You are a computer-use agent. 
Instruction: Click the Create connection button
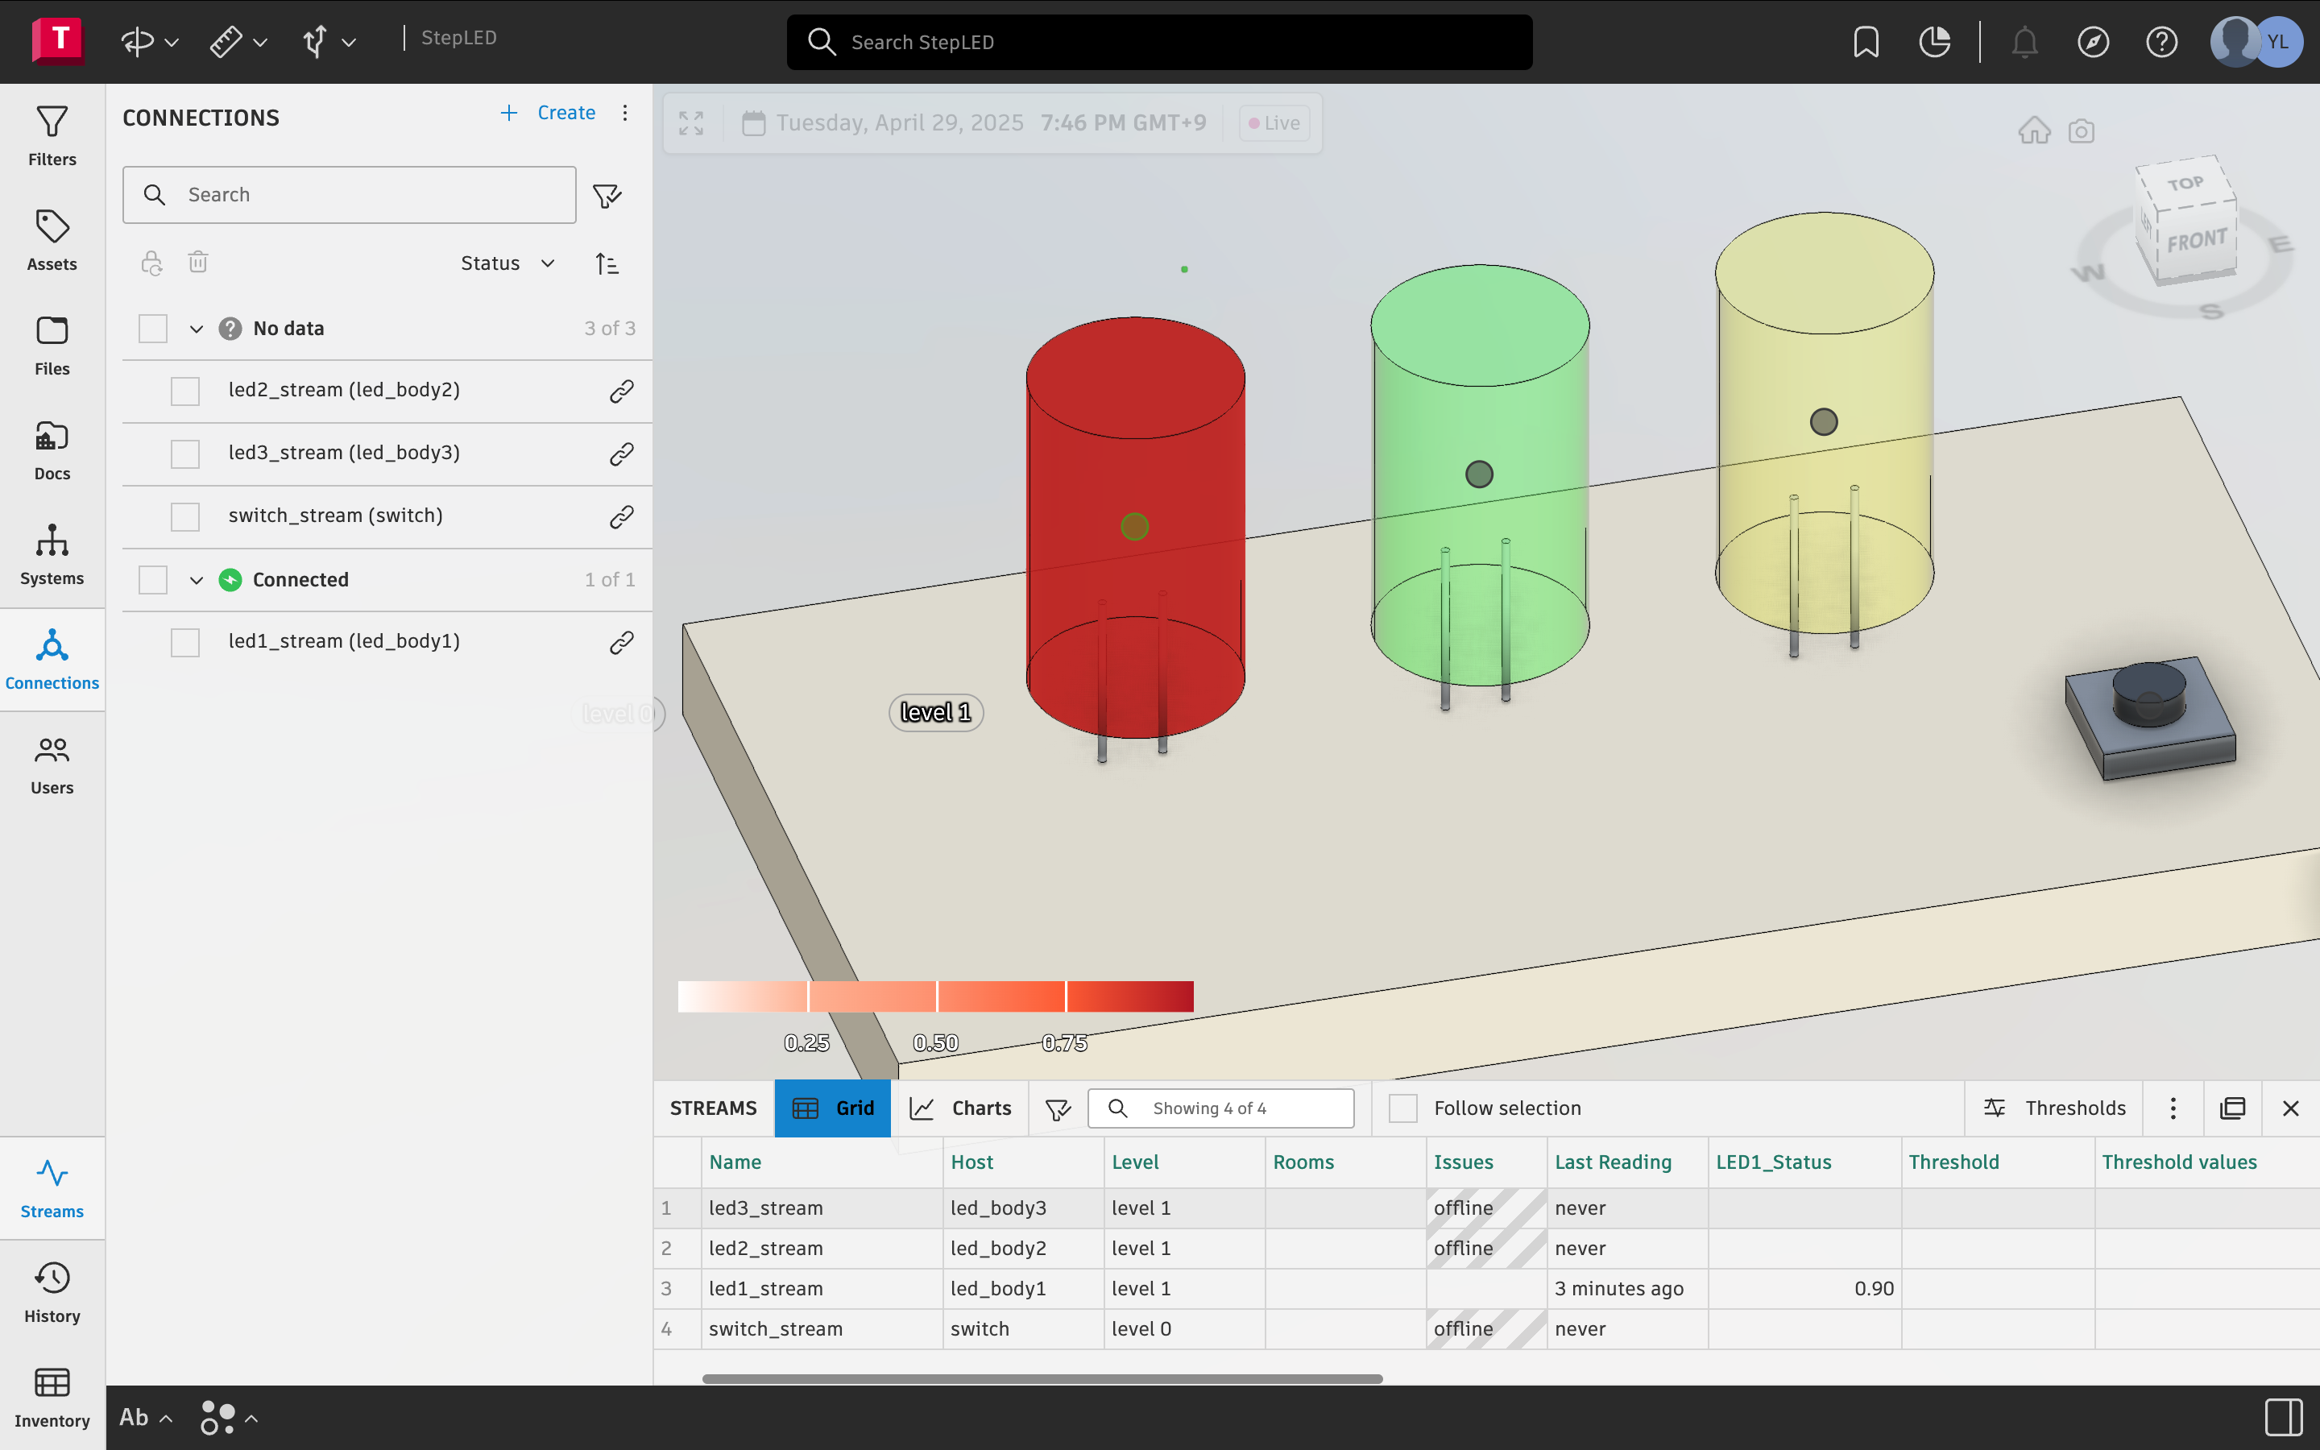coord(549,113)
